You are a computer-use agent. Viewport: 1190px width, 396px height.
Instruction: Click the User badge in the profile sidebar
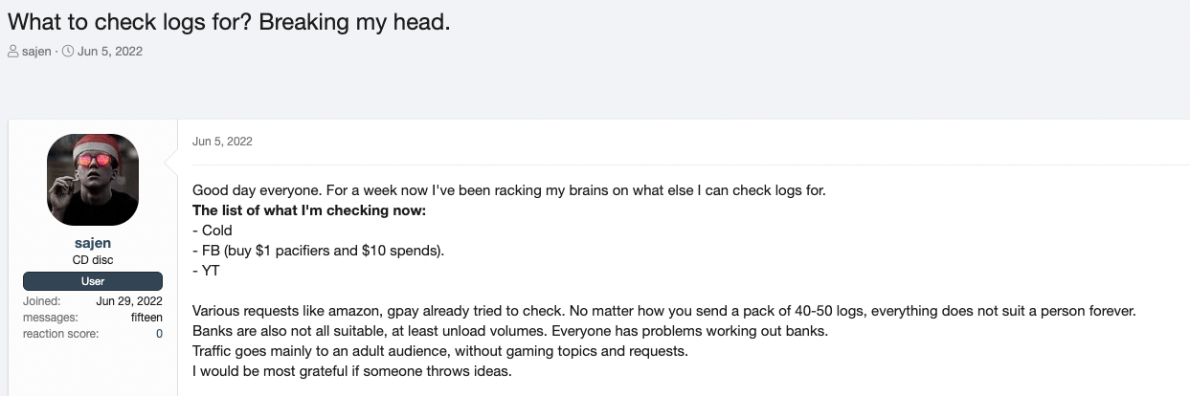(x=93, y=281)
